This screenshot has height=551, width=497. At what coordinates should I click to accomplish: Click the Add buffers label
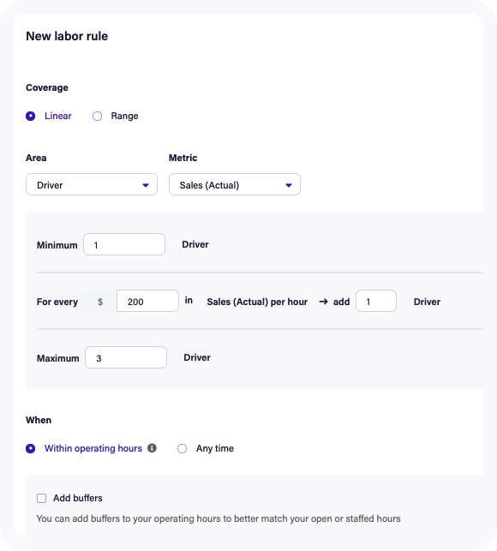click(78, 498)
